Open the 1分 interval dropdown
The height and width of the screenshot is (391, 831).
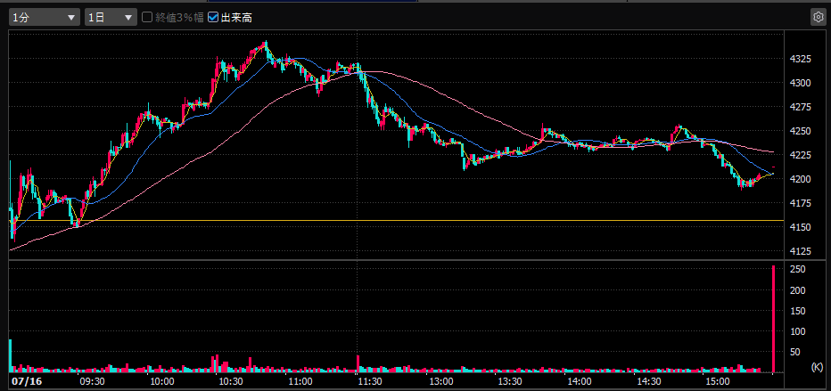(45, 18)
